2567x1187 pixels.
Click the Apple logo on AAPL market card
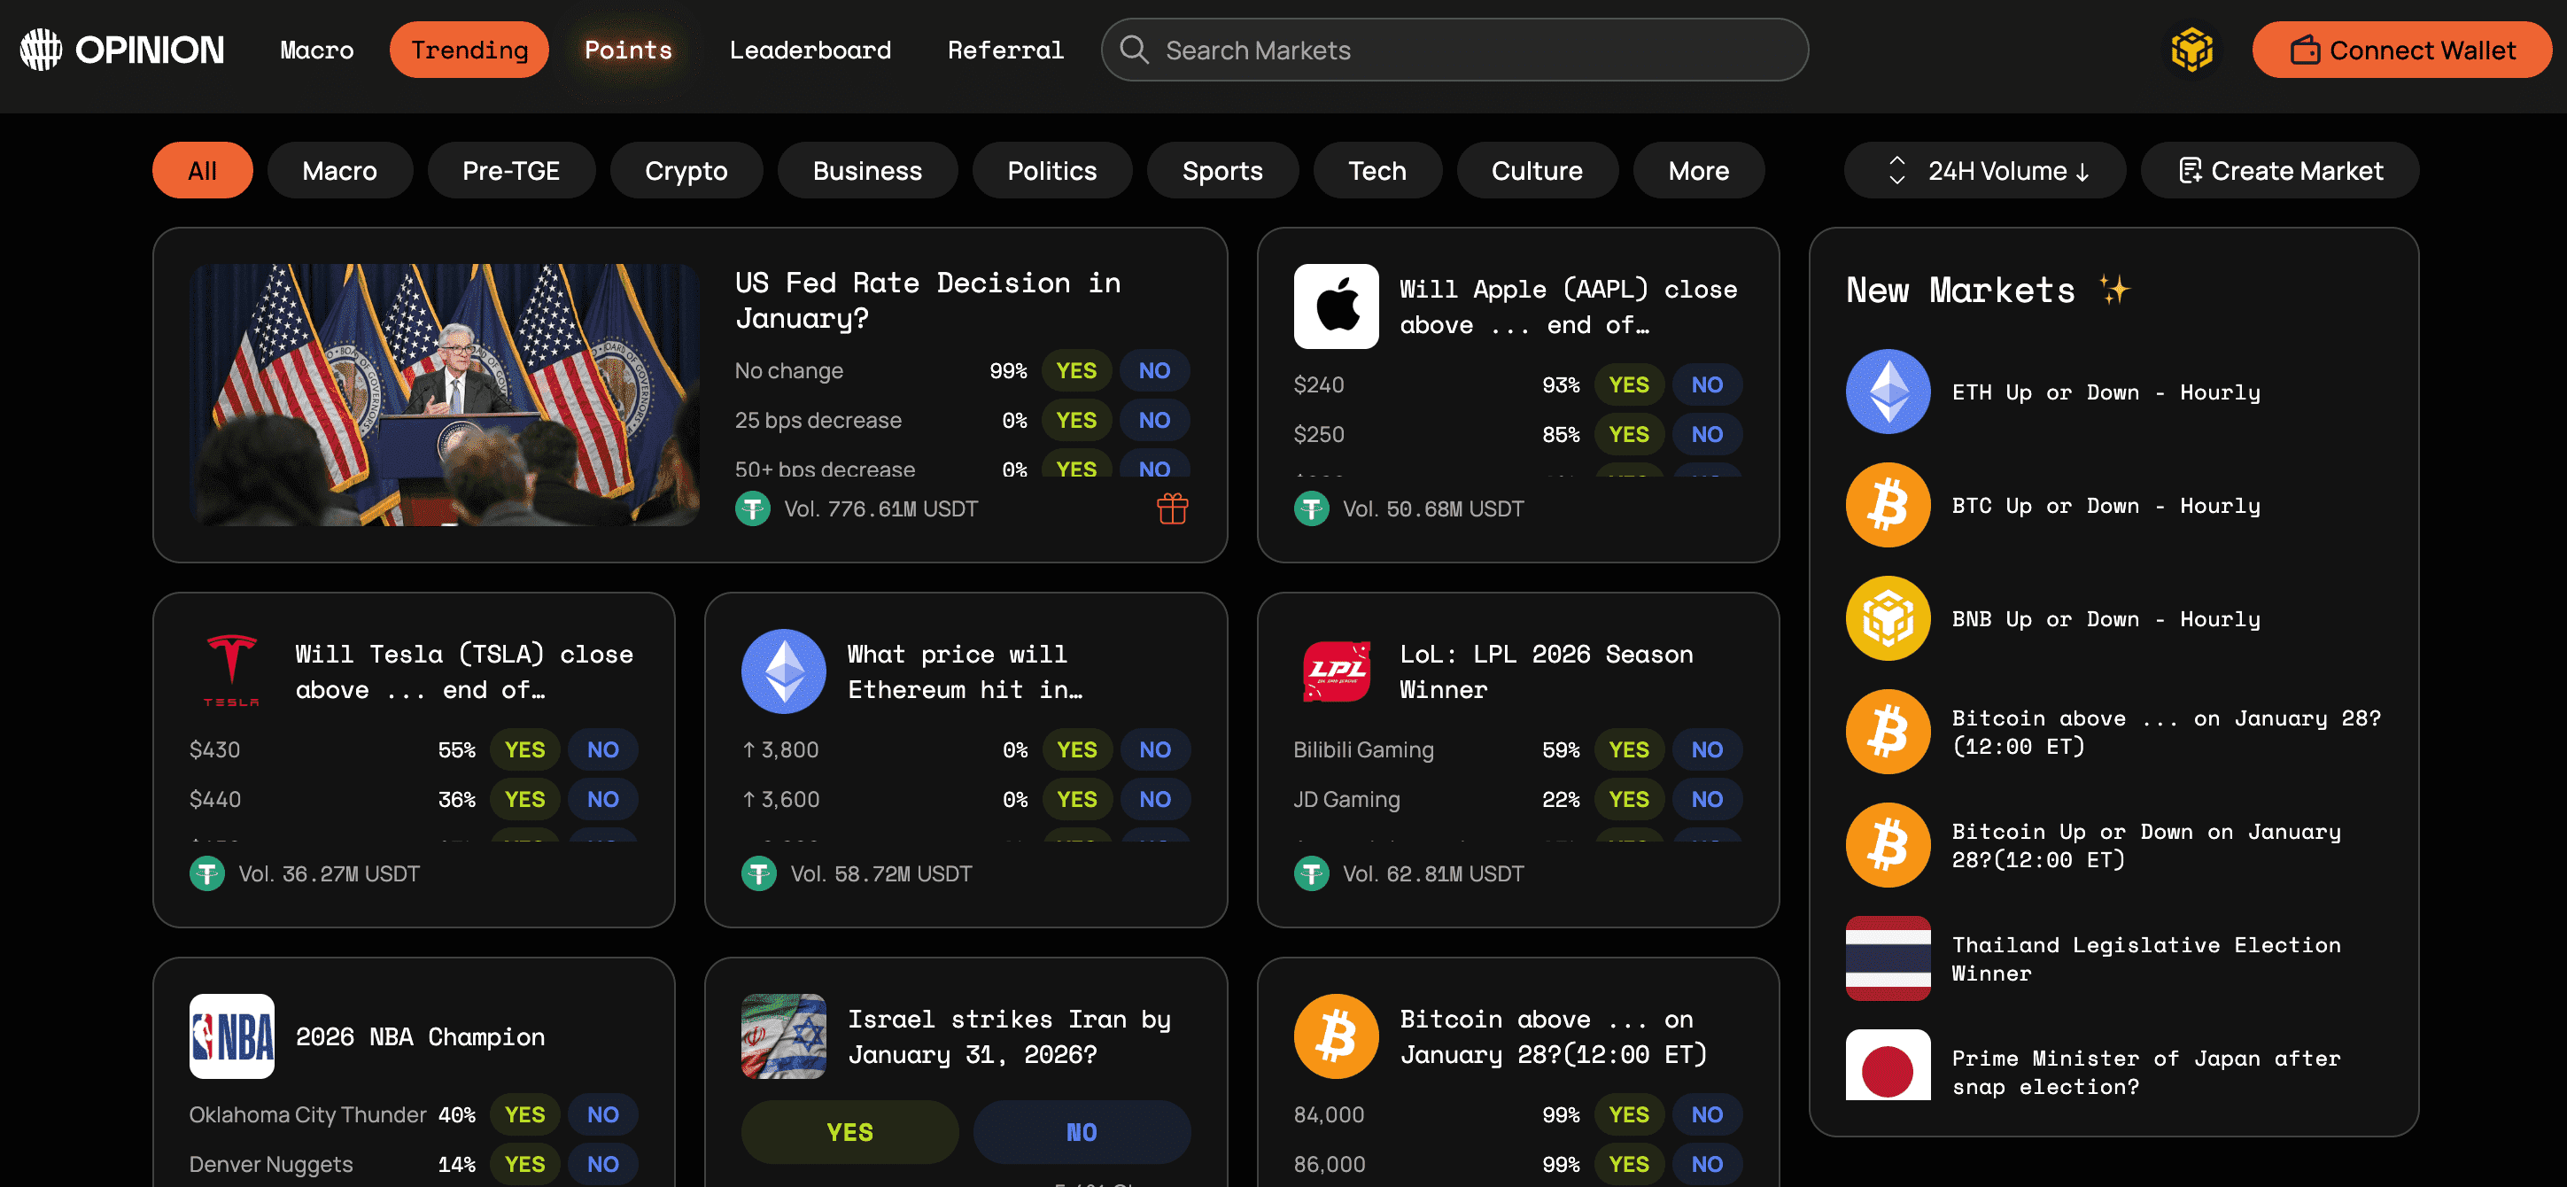[x=1336, y=306]
